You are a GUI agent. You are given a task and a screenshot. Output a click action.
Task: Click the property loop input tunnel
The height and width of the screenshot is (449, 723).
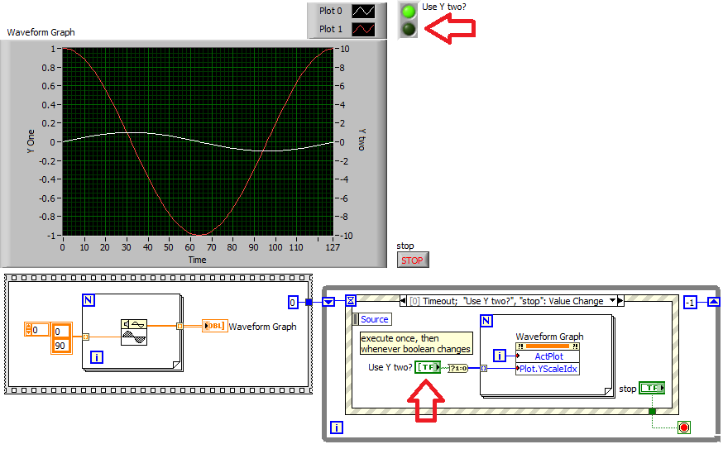point(484,368)
